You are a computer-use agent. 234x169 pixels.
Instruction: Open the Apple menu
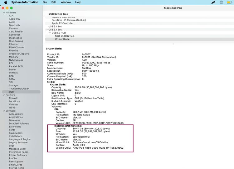tap(6, 2)
